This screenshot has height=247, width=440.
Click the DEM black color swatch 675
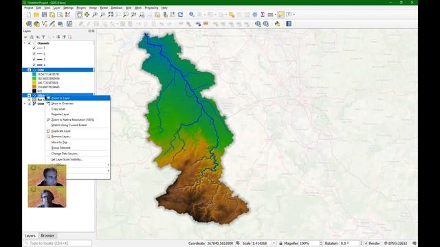coord(34,91)
